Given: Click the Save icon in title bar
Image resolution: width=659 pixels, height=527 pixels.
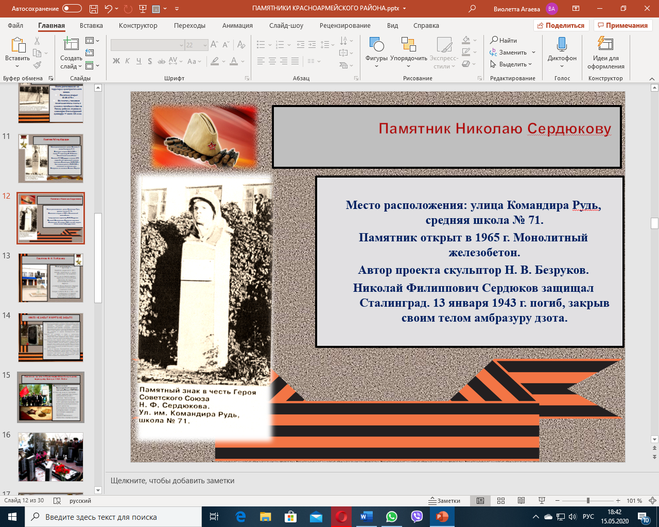Looking at the screenshot, I should (93, 9).
